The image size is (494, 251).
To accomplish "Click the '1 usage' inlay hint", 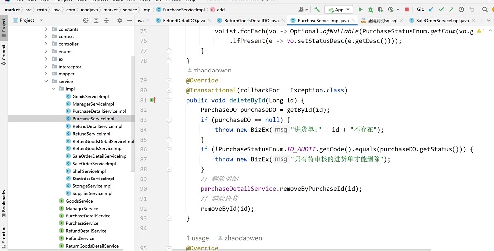I will (x=198, y=238).
